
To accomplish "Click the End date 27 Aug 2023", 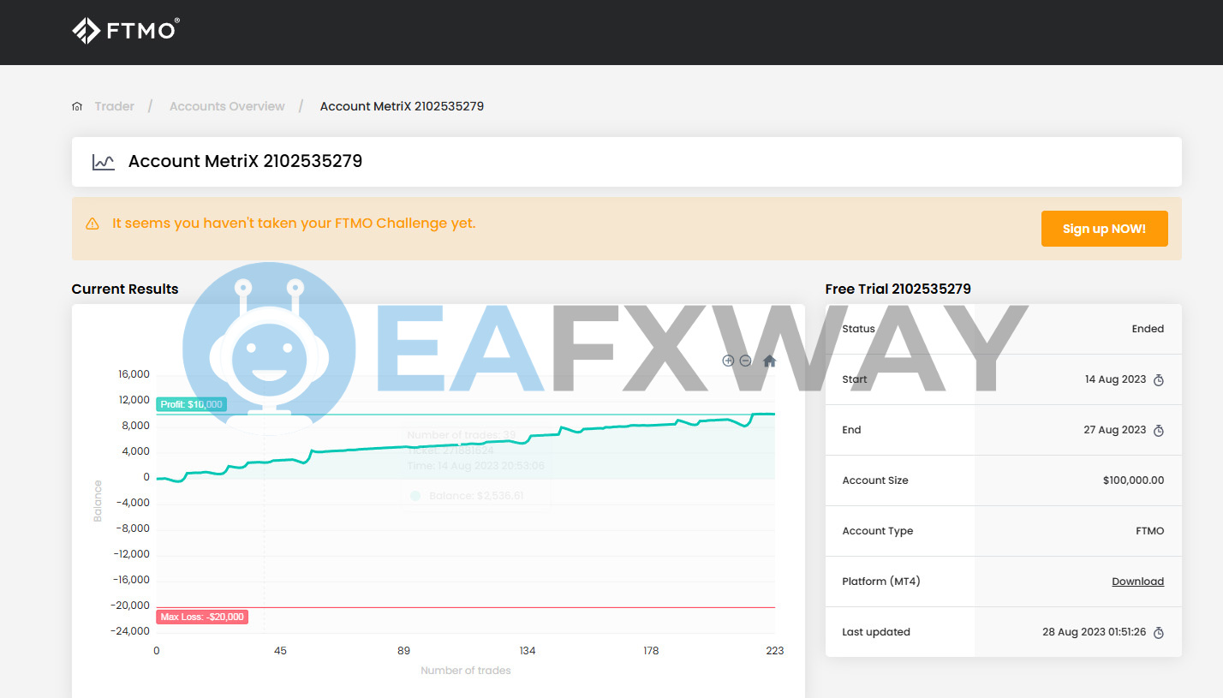I will (x=1114, y=430).
